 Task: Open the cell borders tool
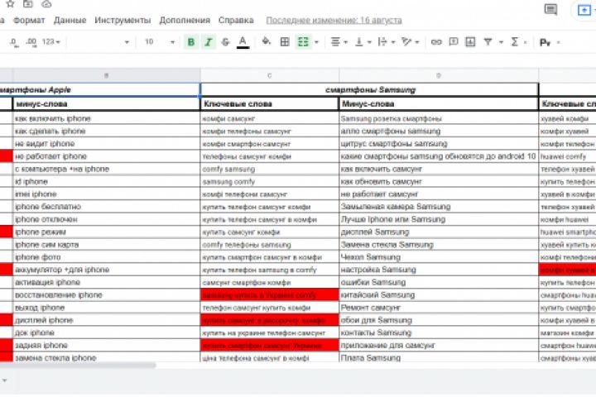point(285,42)
